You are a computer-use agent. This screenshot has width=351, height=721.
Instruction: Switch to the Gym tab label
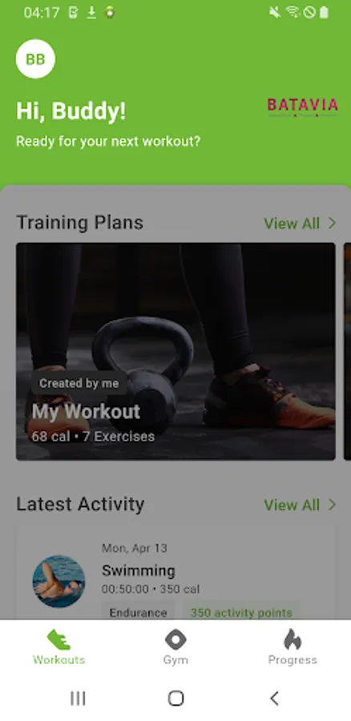[x=175, y=660]
